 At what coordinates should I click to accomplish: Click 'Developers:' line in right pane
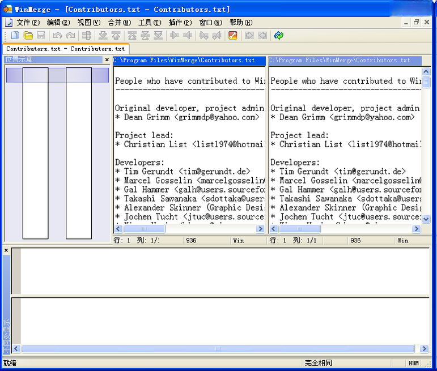[295, 163]
